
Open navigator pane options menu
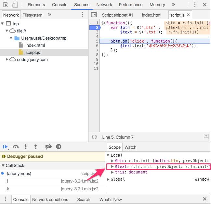point(83,14)
